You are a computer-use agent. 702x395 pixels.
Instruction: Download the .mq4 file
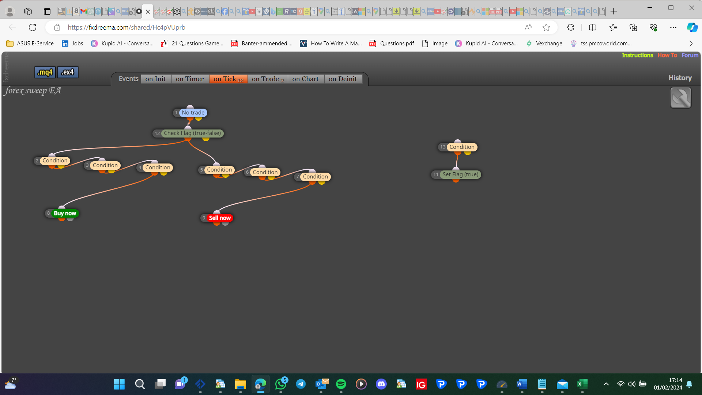[x=45, y=72]
